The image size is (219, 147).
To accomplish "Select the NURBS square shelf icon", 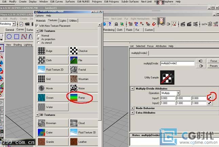I will (17, 37).
